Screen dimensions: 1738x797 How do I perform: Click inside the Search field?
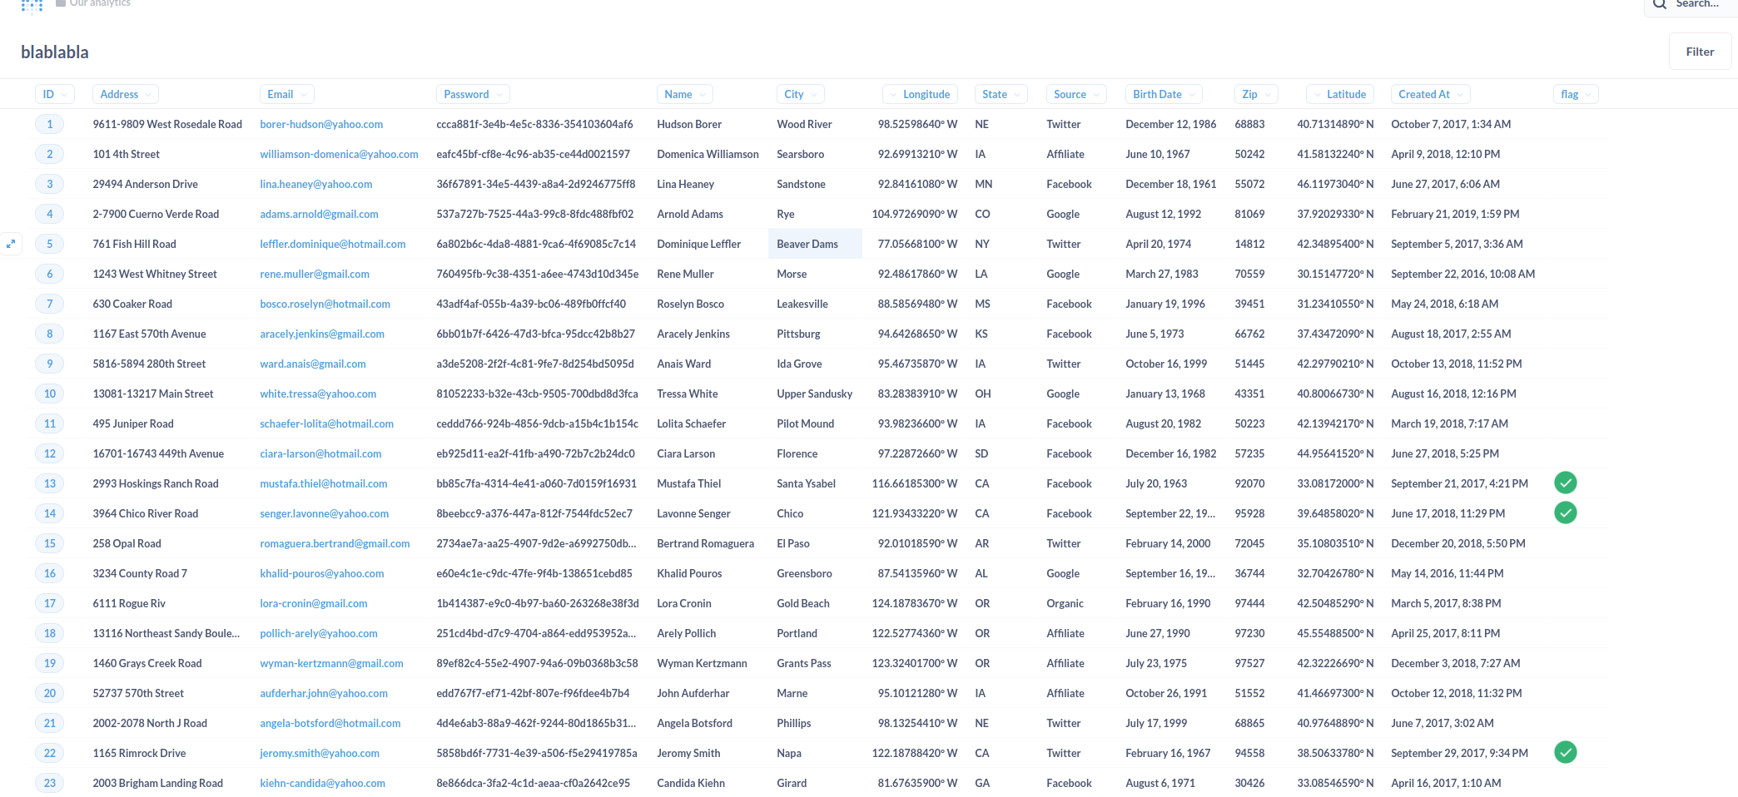1698,5
